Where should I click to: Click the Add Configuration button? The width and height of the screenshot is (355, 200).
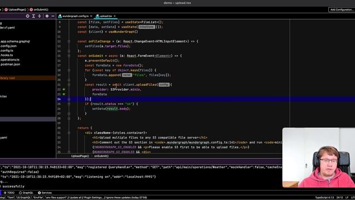point(342,9)
